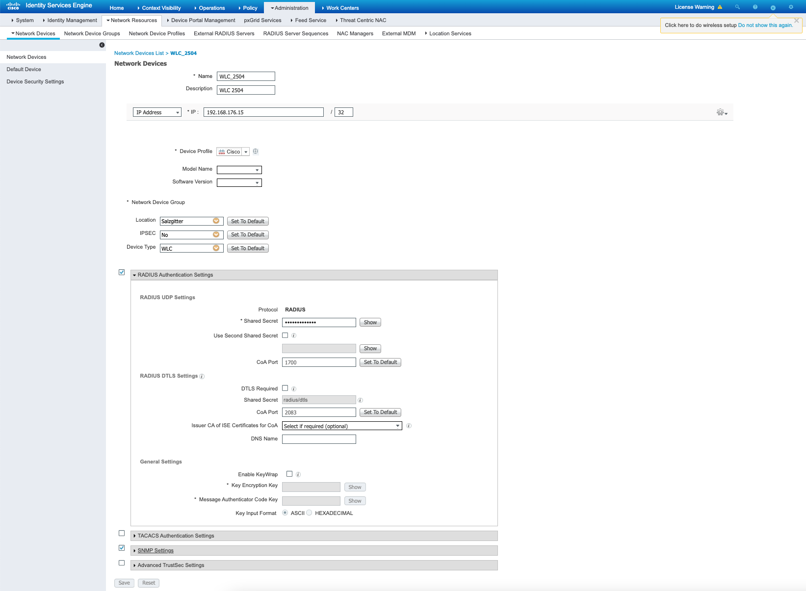806x591 pixels.
Task: Open the Model Name dropdown
Action: 239,170
